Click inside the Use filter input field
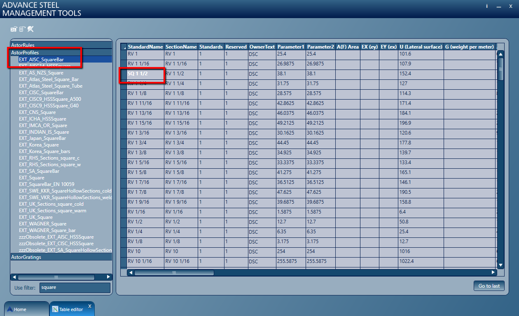The image size is (519, 316). click(75, 288)
